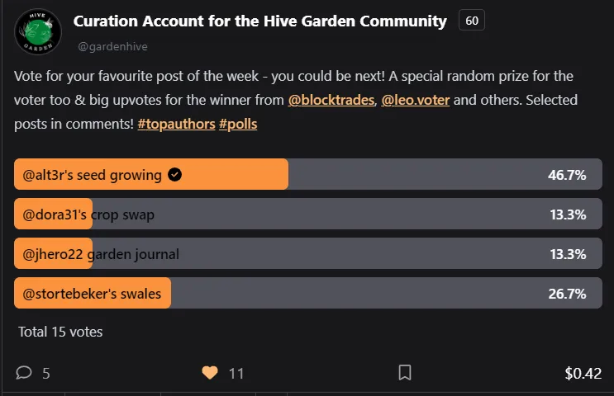Screen dimensions: 614x396
Task: Click the checkmark next to alt3r's option
Action: (x=174, y=174)
